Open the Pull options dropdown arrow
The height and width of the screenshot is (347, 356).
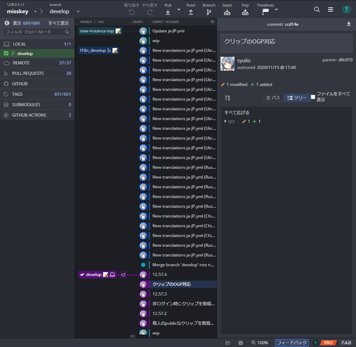179,10
